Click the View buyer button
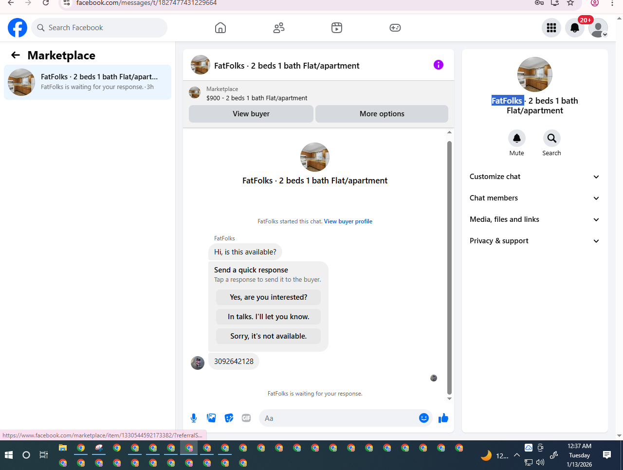 click(251, 114)
